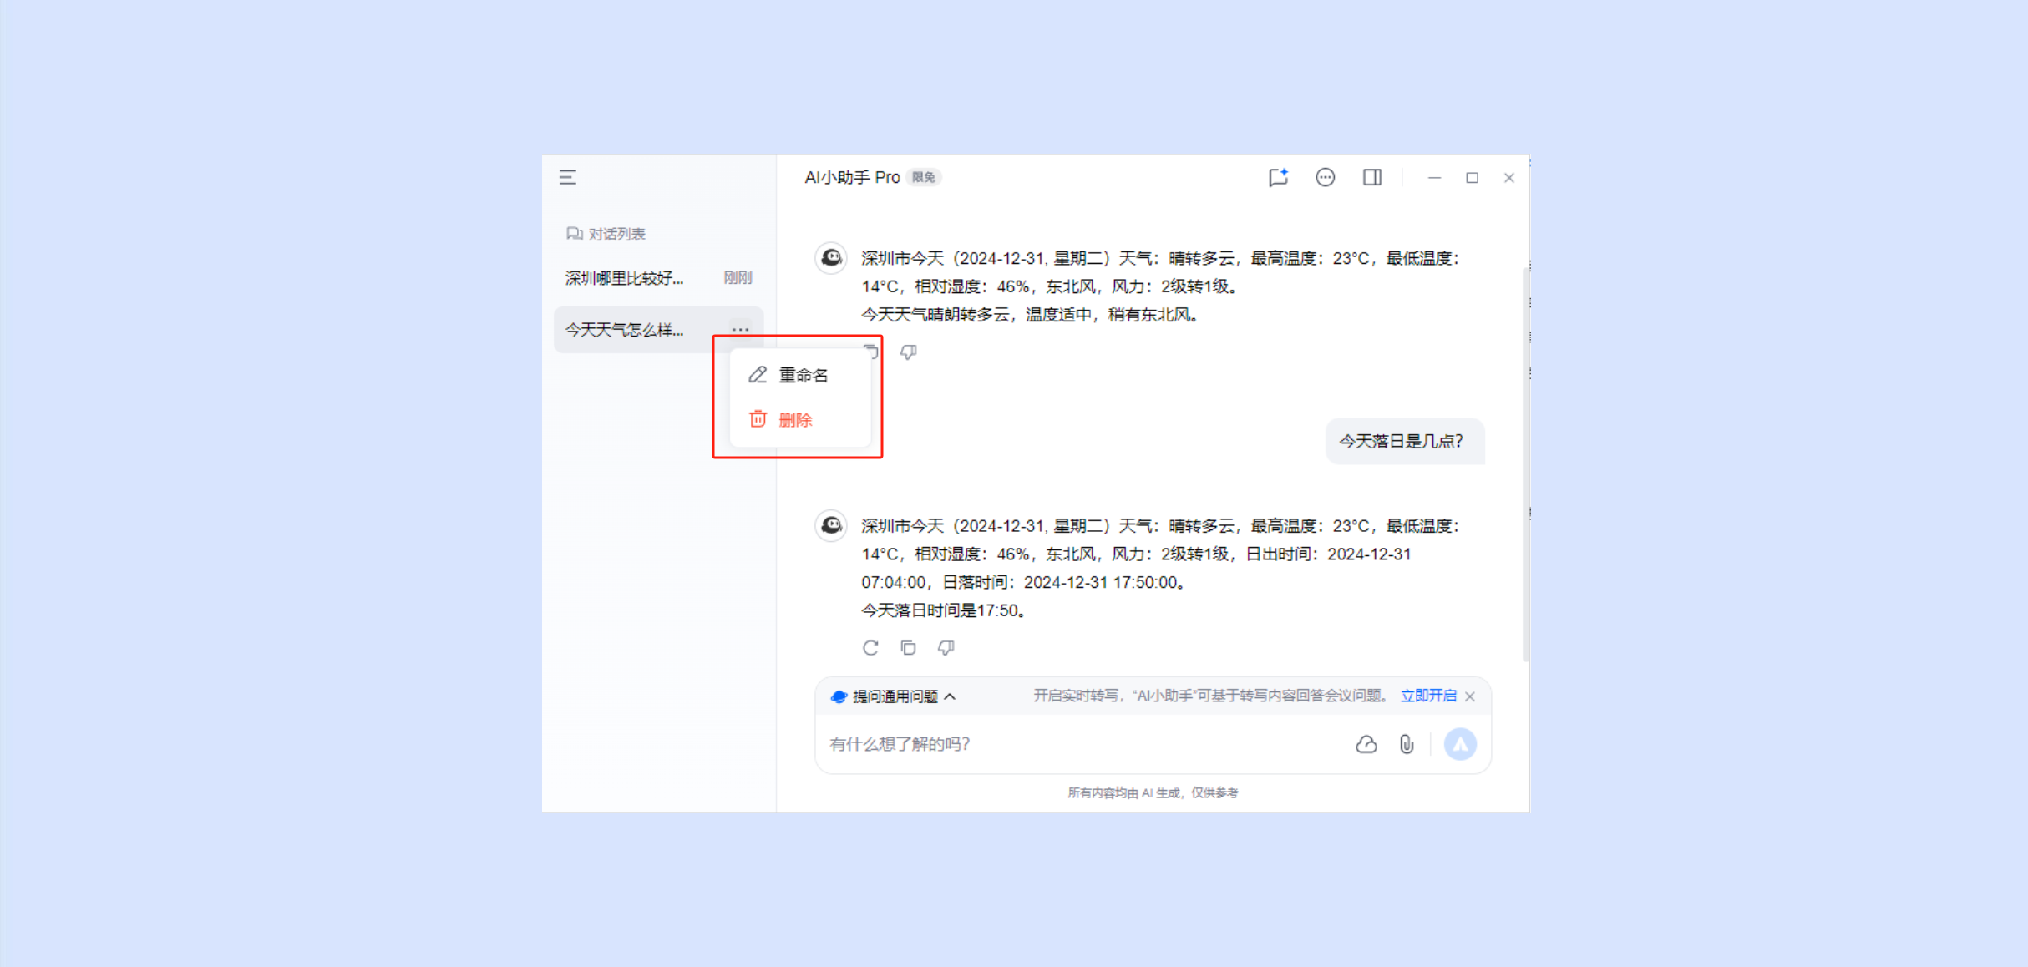Dislike the last sunset-time reply
Image resolution: width=2028 pixels, height=967 pixels.
[946, 648]
